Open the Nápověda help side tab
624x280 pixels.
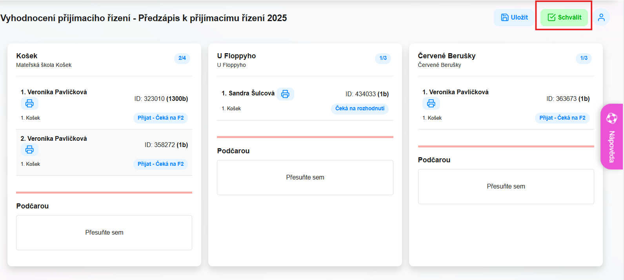click(611, 136)
